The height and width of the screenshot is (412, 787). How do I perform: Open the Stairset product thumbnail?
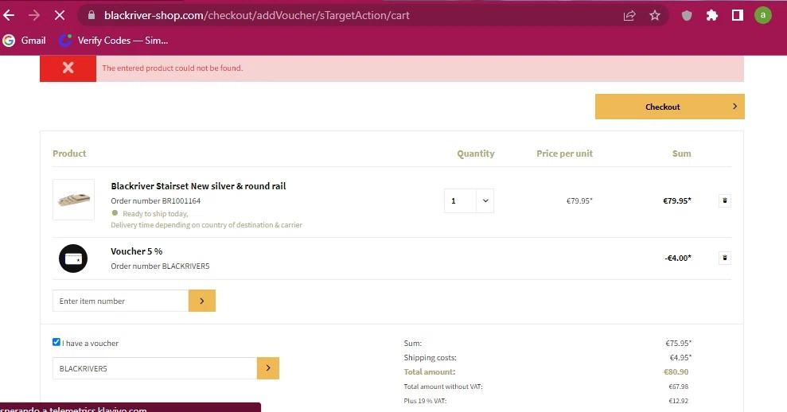pos(73,200)
